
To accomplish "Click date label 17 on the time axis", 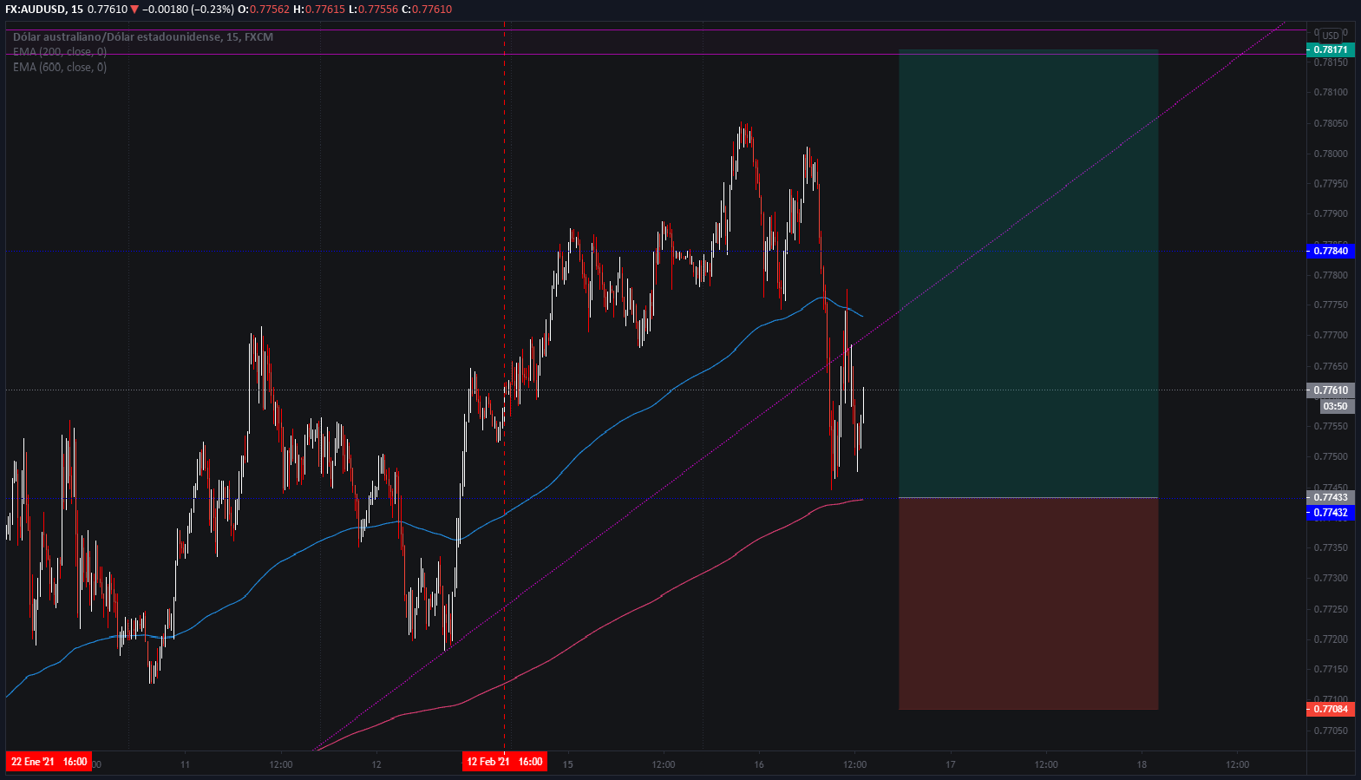I will point(951,764).
